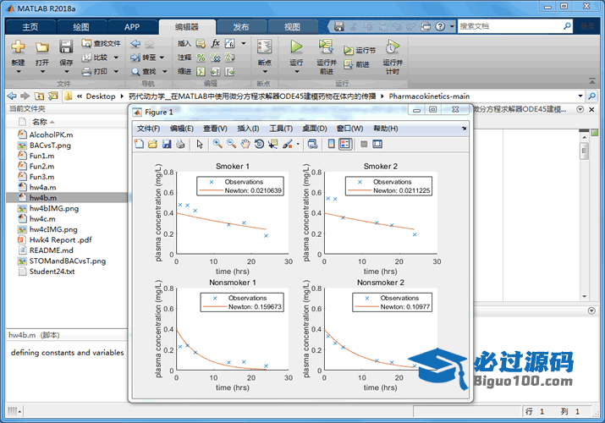Switch to the APP tab
Image resolution: width=605 pixels, height=423 pixels.
pyautogui.click(x=132, y=27)
